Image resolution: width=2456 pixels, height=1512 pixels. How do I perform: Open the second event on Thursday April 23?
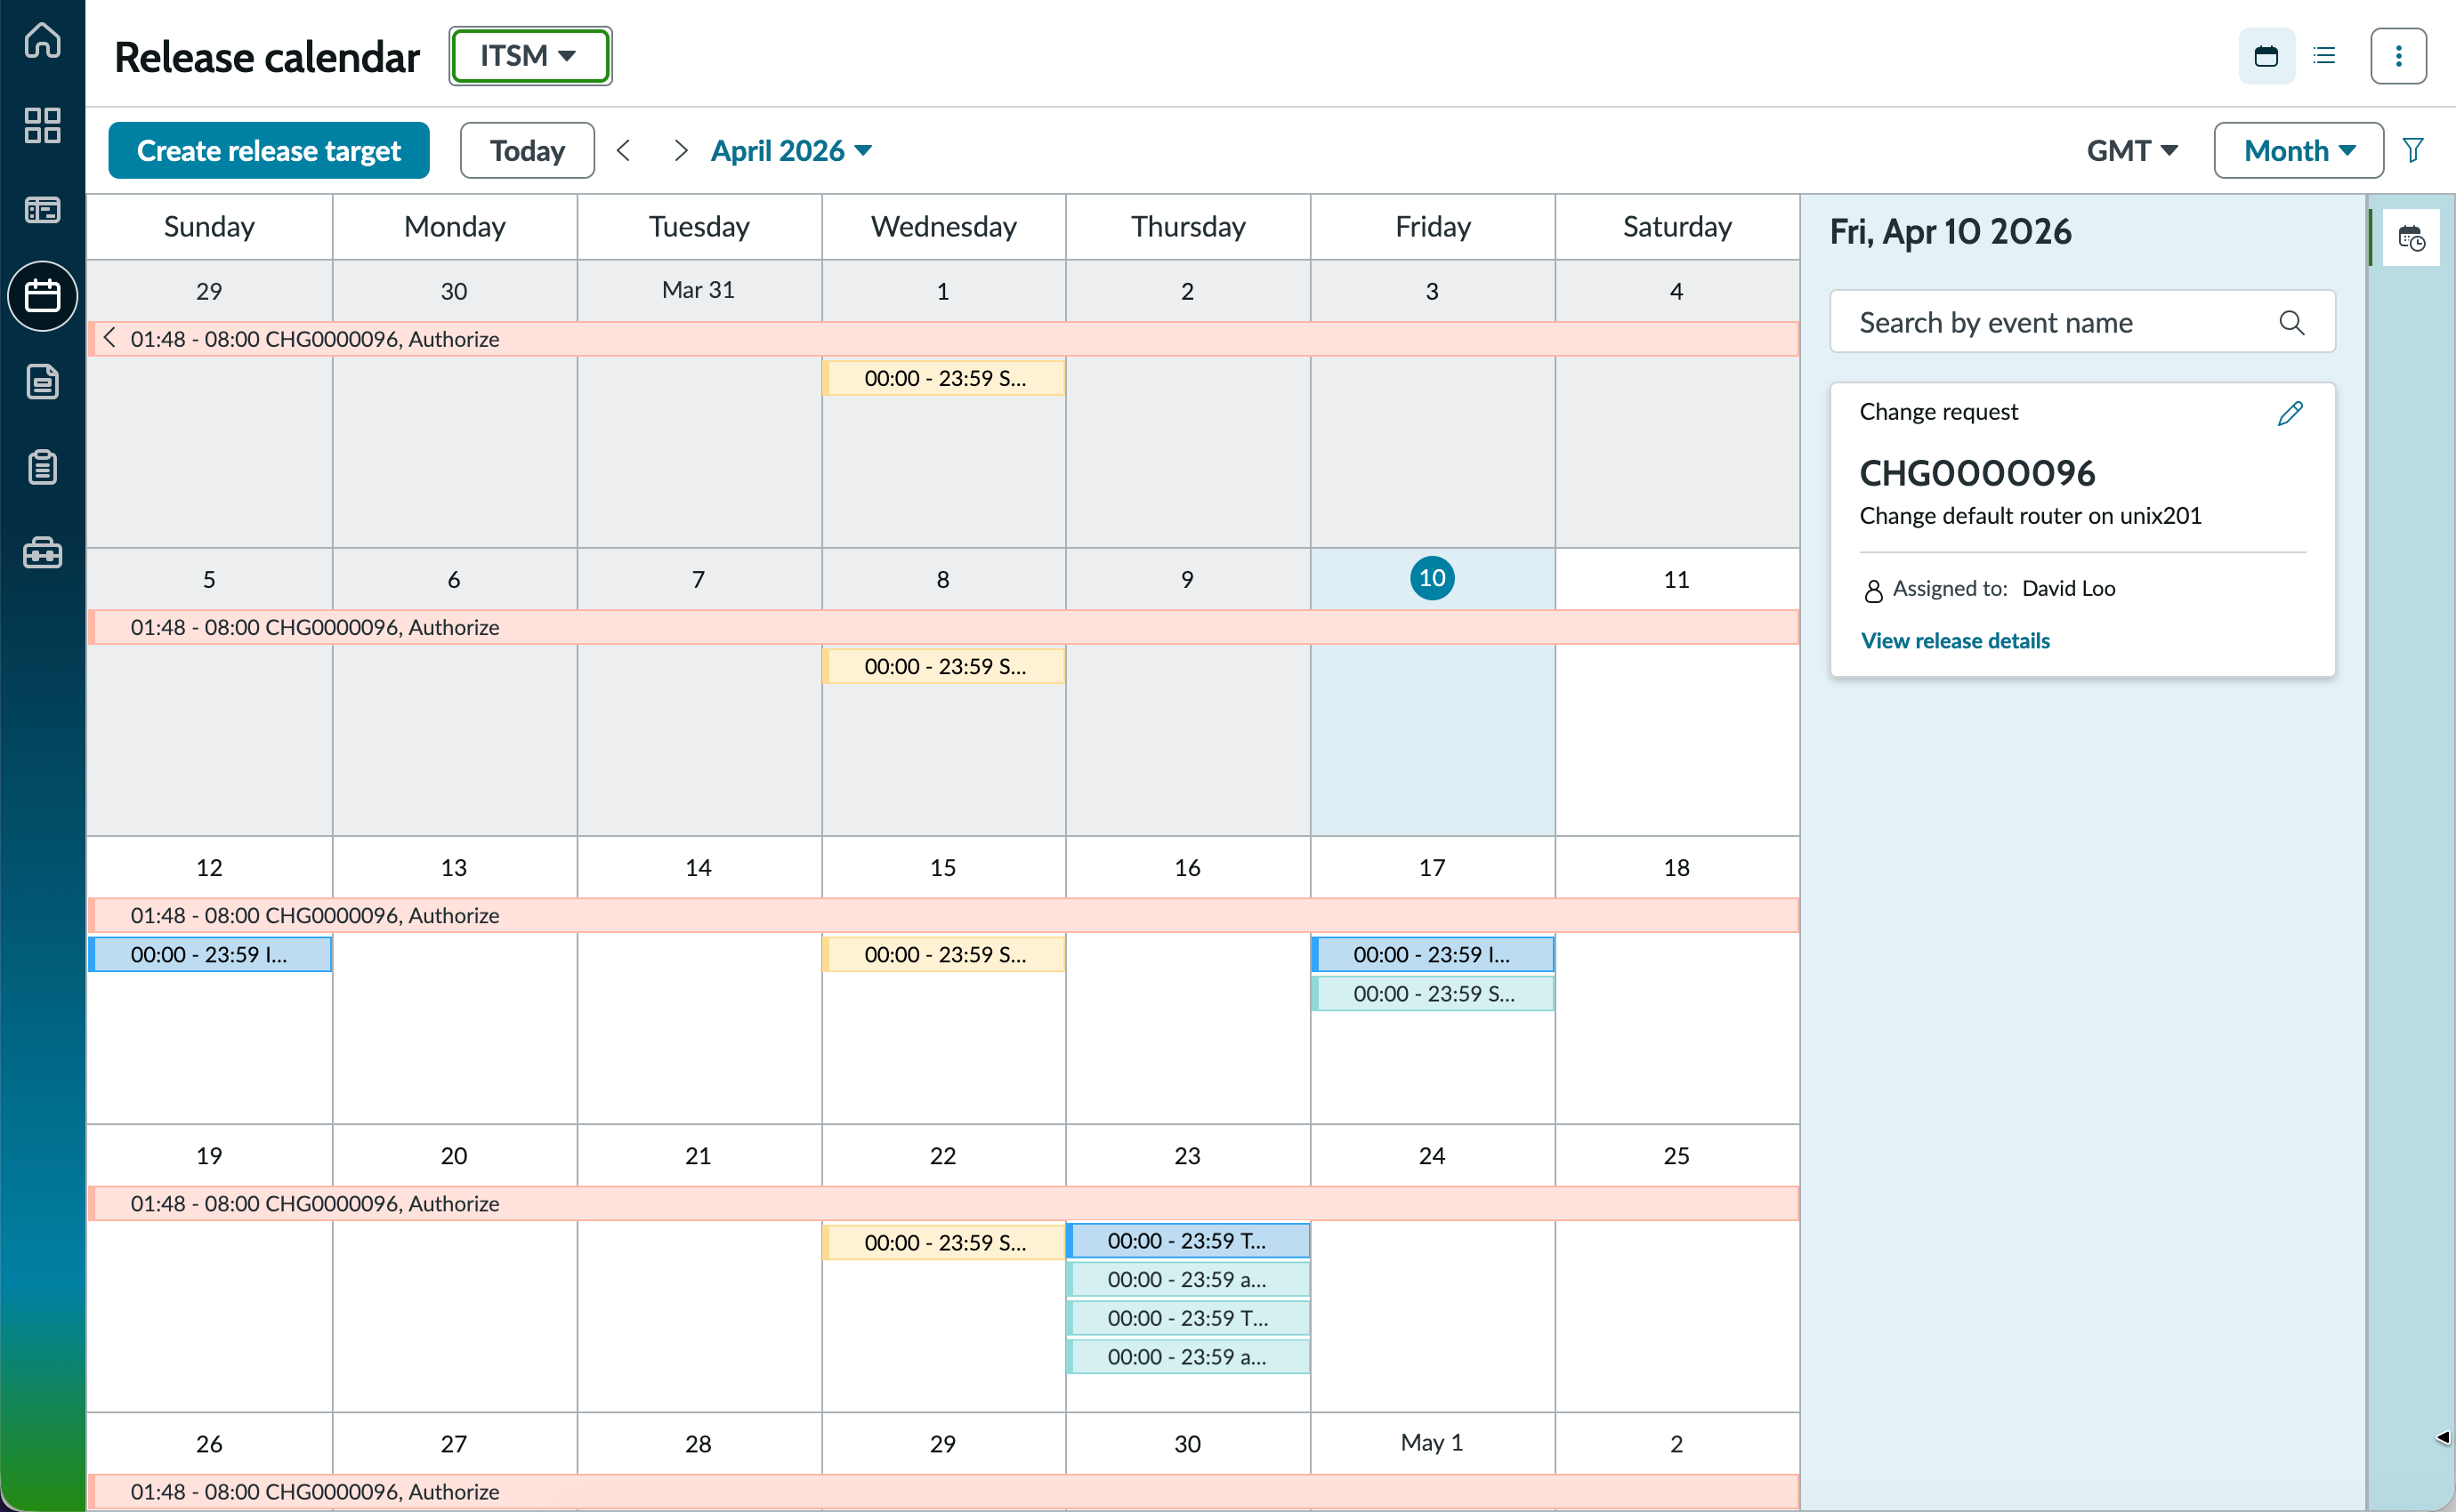pos(1189,1279)
